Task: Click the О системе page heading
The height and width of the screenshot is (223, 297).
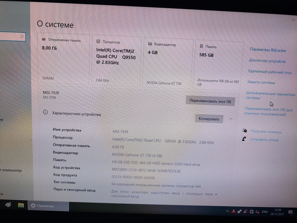Action: pyautogui.click(x=55, y=24)
